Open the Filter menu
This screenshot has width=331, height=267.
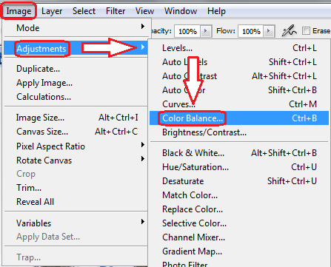[116, 11]
